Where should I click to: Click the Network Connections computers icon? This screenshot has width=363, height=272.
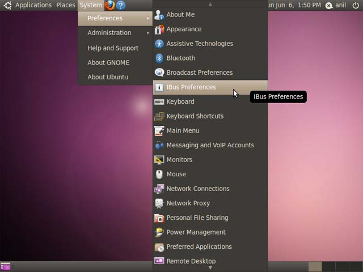click(x=159, y=189)
